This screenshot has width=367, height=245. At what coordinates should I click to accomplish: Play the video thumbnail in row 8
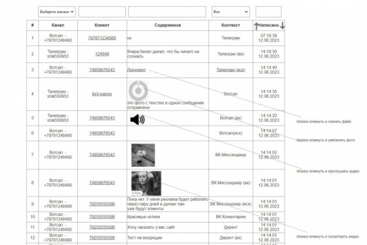pyautogui.click(x=146, y=183)
